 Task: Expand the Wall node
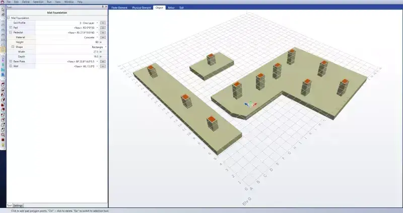click(11, 66)
